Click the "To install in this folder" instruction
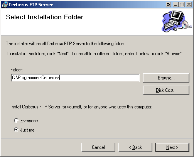Image resolution: width=194 pixels, height=157 pixels. [94, 54]
